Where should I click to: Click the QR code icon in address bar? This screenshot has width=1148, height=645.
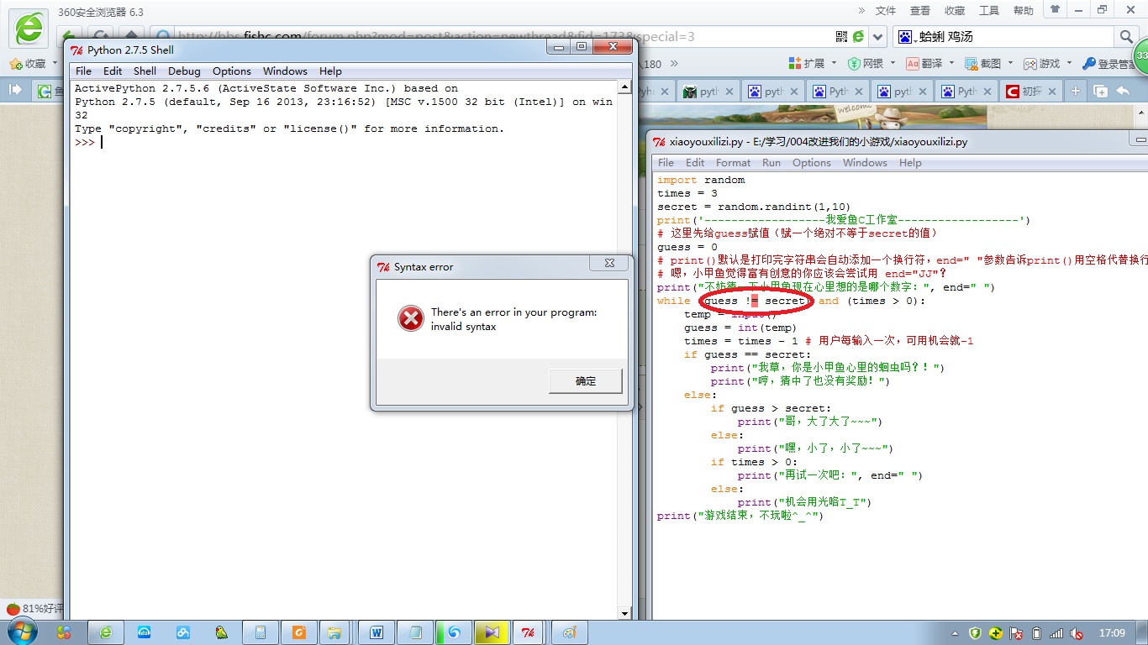point(842,37)
